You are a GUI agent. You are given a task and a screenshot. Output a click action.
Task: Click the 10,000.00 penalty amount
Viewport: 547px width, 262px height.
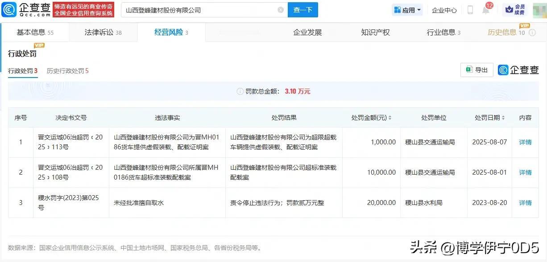tap(381, 172)
